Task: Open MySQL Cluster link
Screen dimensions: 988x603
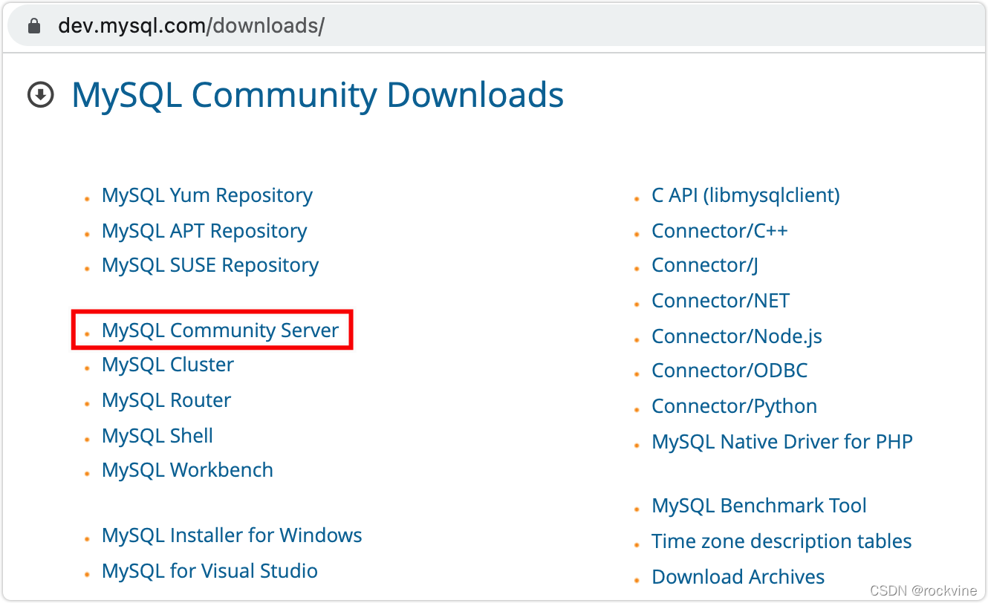Action: pos(168,365)
